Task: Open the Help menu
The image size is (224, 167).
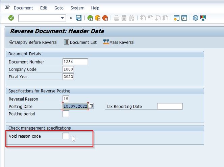Action: (x=95, y=8)
